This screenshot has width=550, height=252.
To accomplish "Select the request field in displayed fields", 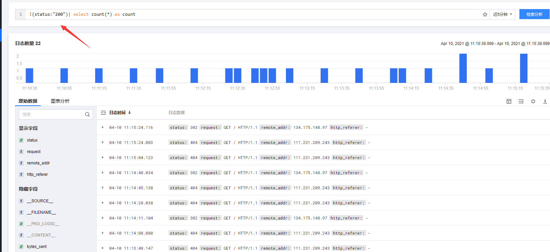I will point(34,152).
